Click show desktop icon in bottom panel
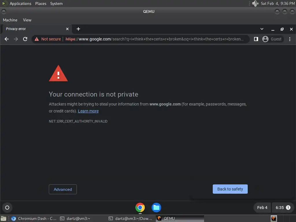Image resolution: width=296 pixels, height=222 pixels. (x=3, y=219)
